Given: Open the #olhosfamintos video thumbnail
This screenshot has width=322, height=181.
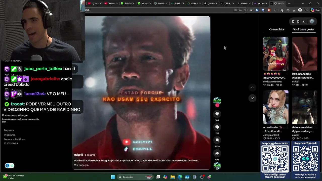Looking at the screenshot, I should pyautogui.click(x=305, y=54).
